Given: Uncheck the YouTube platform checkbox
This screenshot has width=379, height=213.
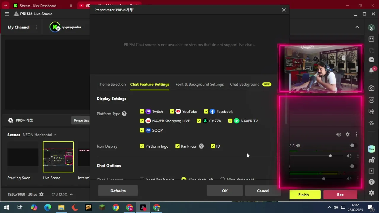Looking at the screenshot, I should [172, 112].
